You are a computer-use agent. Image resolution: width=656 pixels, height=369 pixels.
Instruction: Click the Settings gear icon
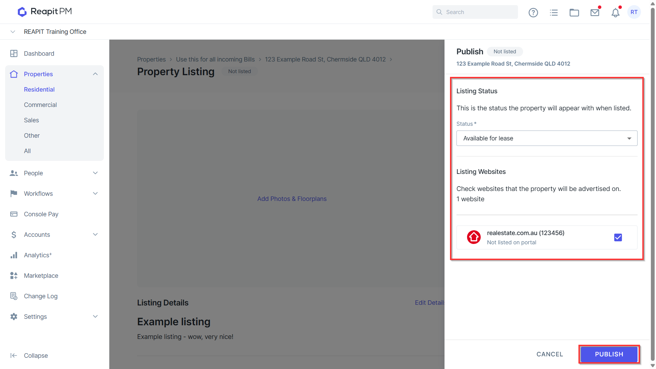point(14,317)
